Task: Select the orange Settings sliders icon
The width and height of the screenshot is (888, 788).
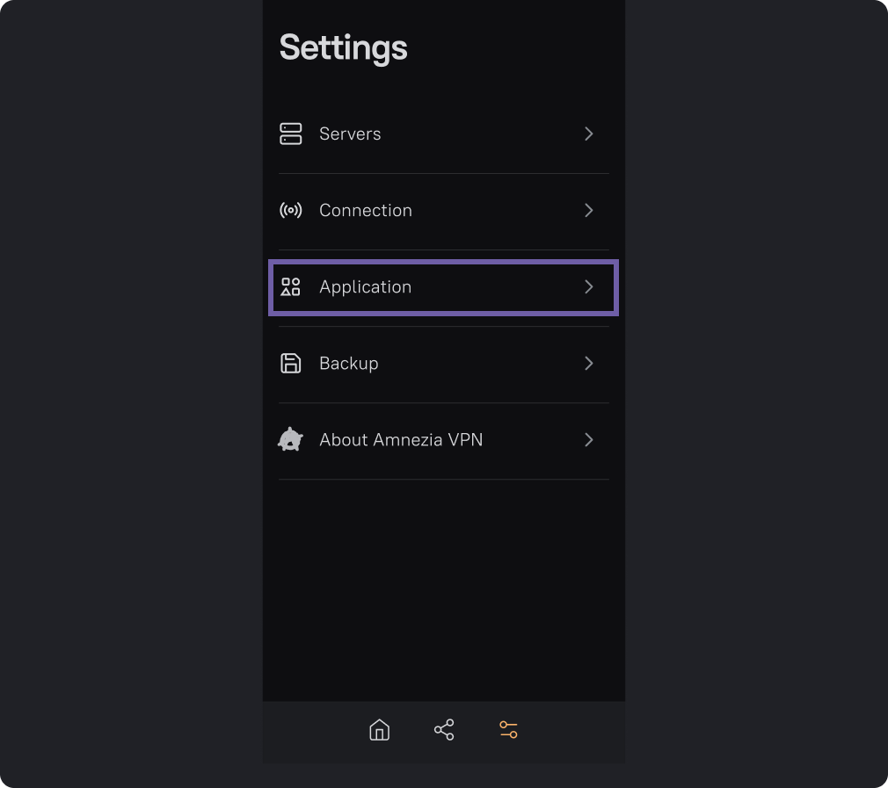Action: [508, 730]
